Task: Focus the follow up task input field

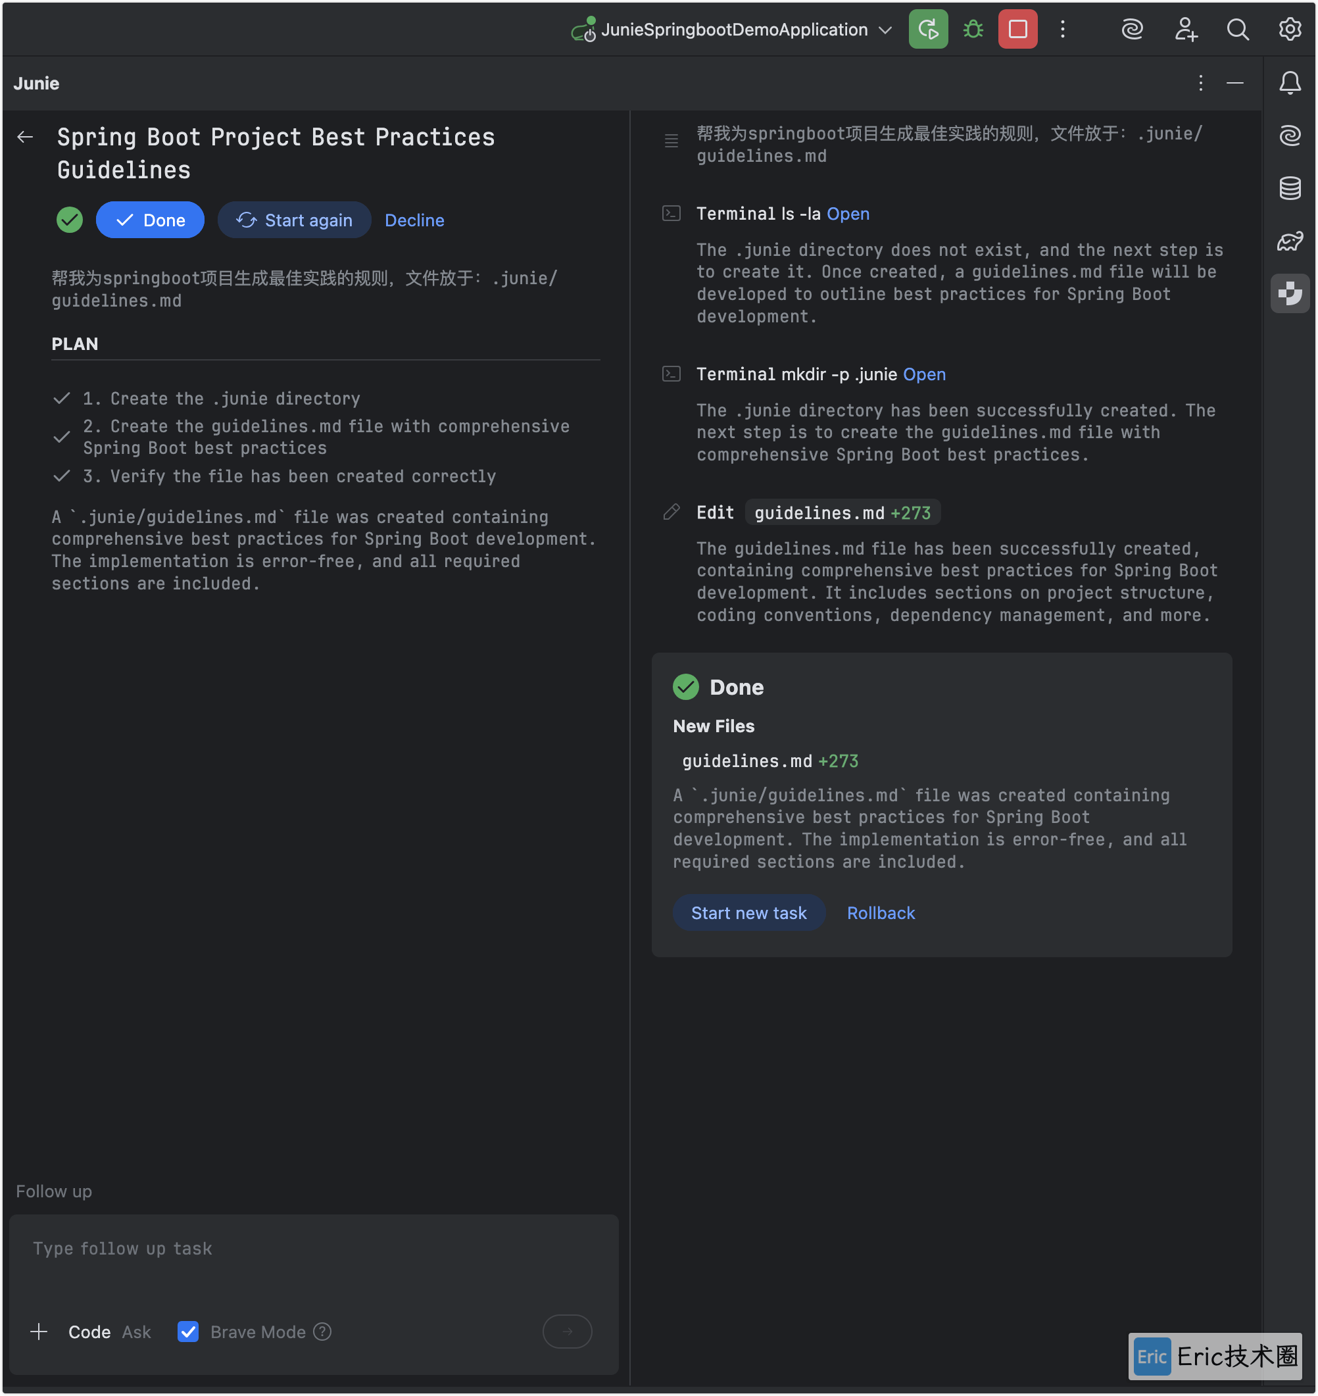Action: [313, 1249]
